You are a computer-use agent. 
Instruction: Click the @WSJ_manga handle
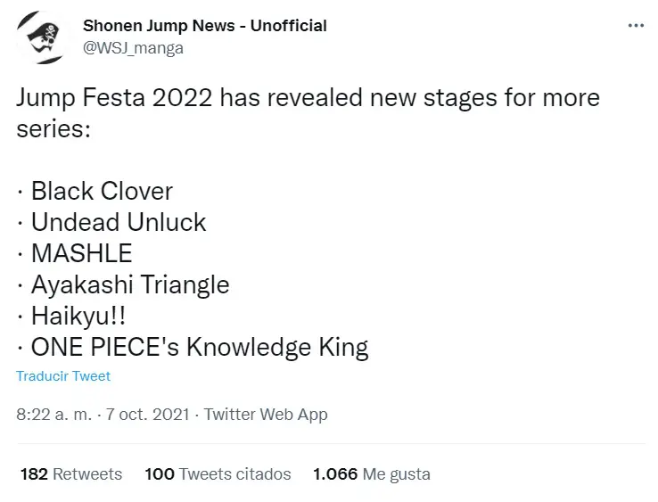pos(133,48)
